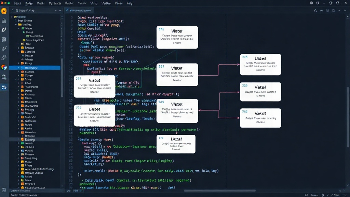Select the card directly below the Viacat card
350x197 pixels.
94,116
